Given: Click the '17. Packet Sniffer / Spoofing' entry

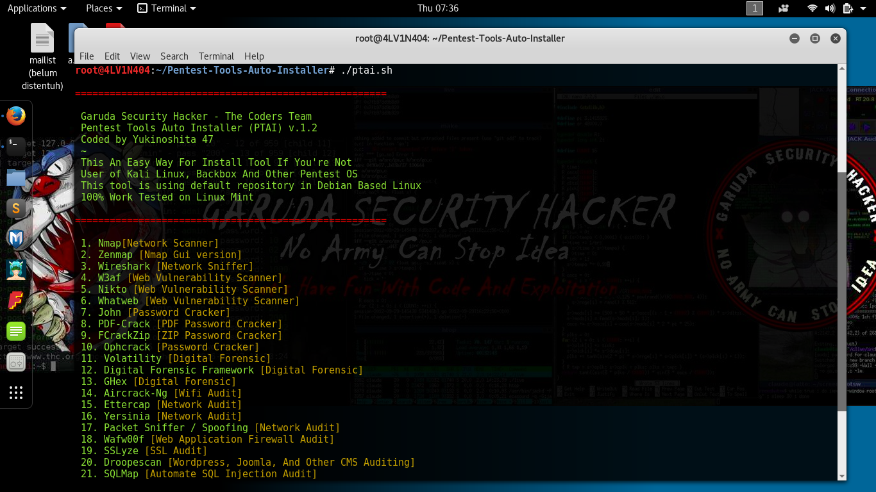Looking at the screenshot, I should coord(210,428).
